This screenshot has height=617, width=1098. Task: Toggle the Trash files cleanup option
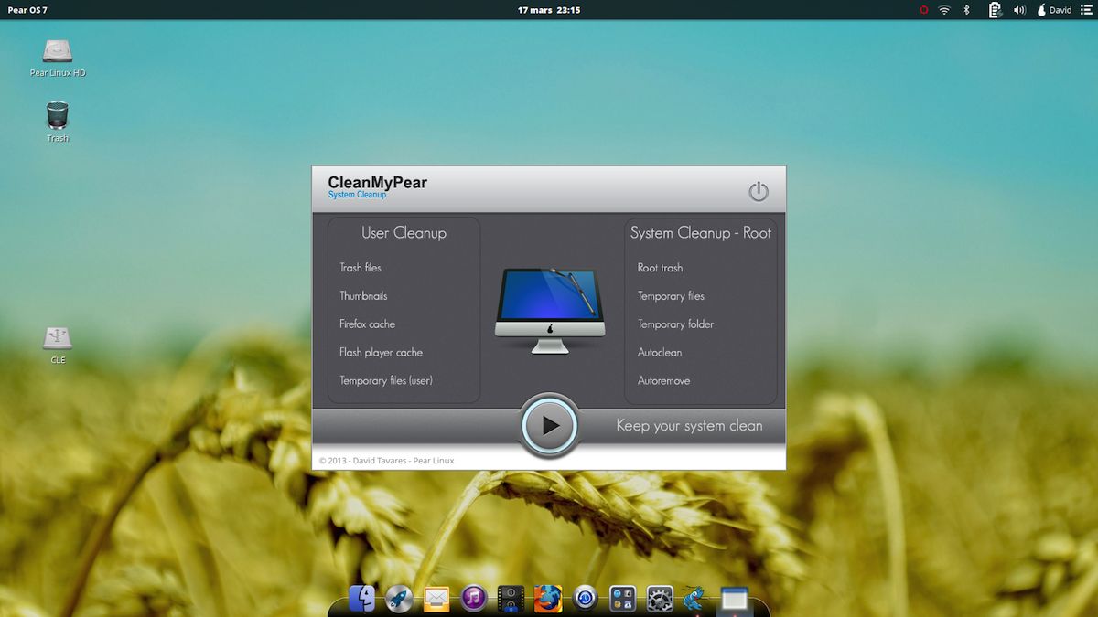pyautogui.click(x=358, y=267)
